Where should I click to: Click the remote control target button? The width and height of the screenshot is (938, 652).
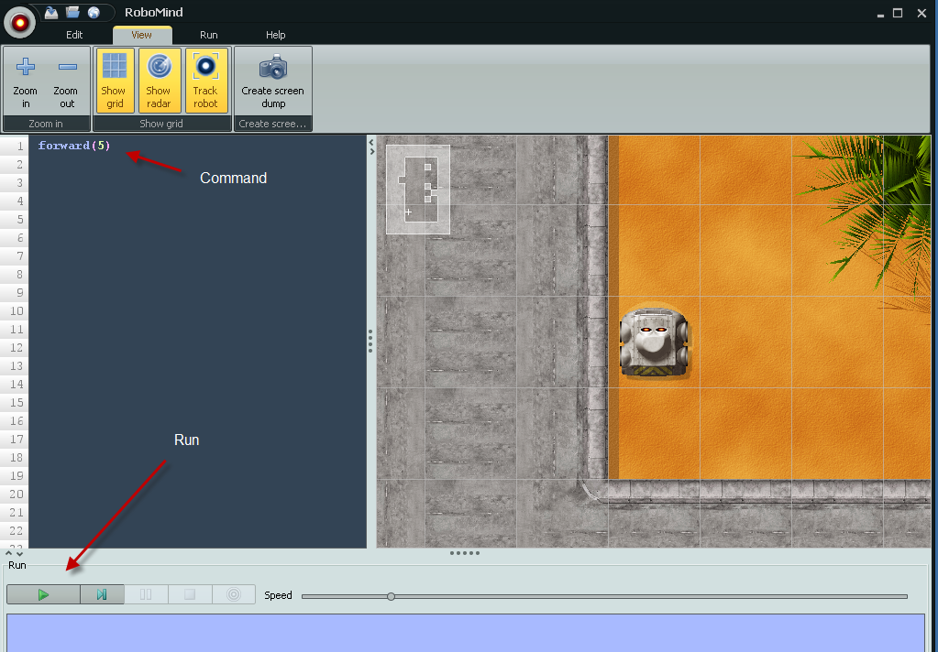pyautogui.click(x=234, y=594)
